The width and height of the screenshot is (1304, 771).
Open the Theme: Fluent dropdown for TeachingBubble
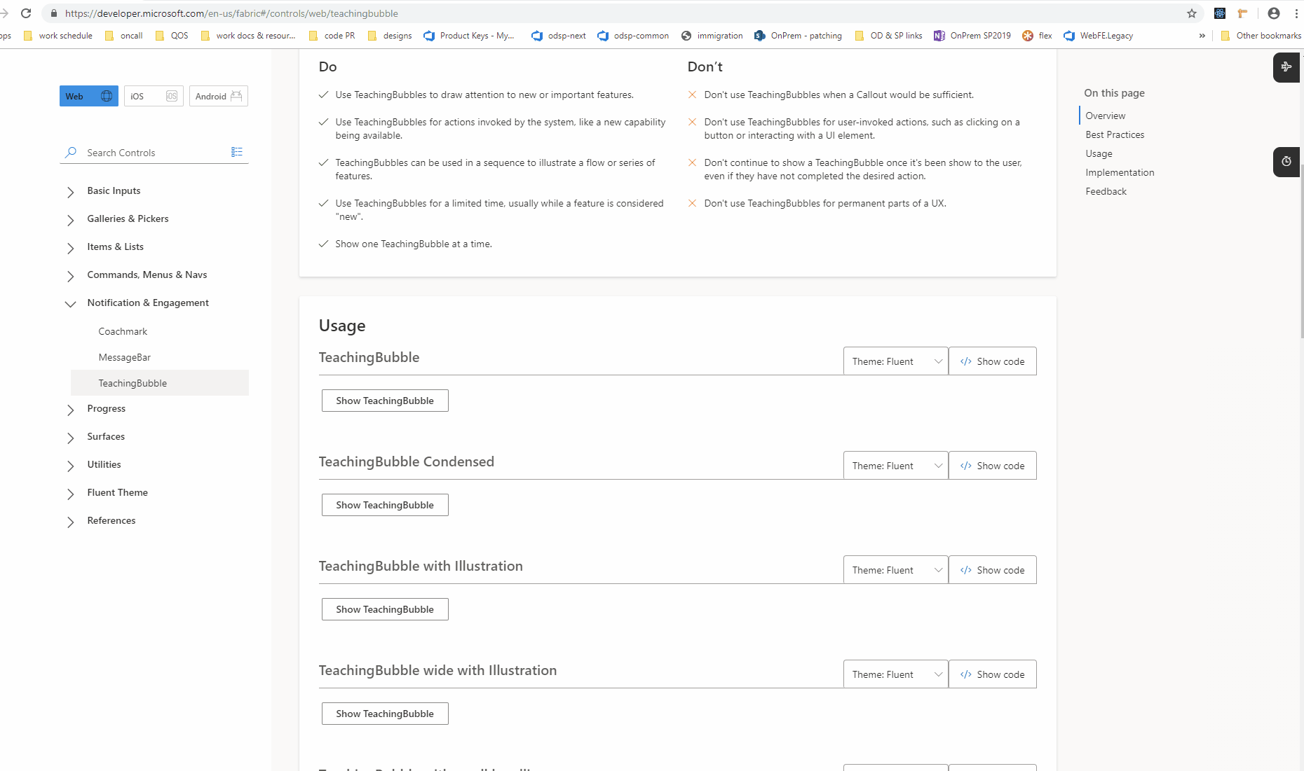pyautogui.click(x=895, y=361)
